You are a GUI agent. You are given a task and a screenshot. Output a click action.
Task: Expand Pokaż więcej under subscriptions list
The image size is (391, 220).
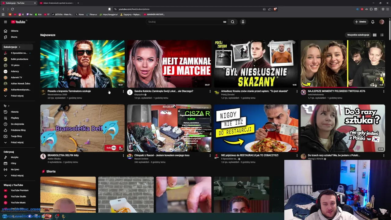point(17,96)
